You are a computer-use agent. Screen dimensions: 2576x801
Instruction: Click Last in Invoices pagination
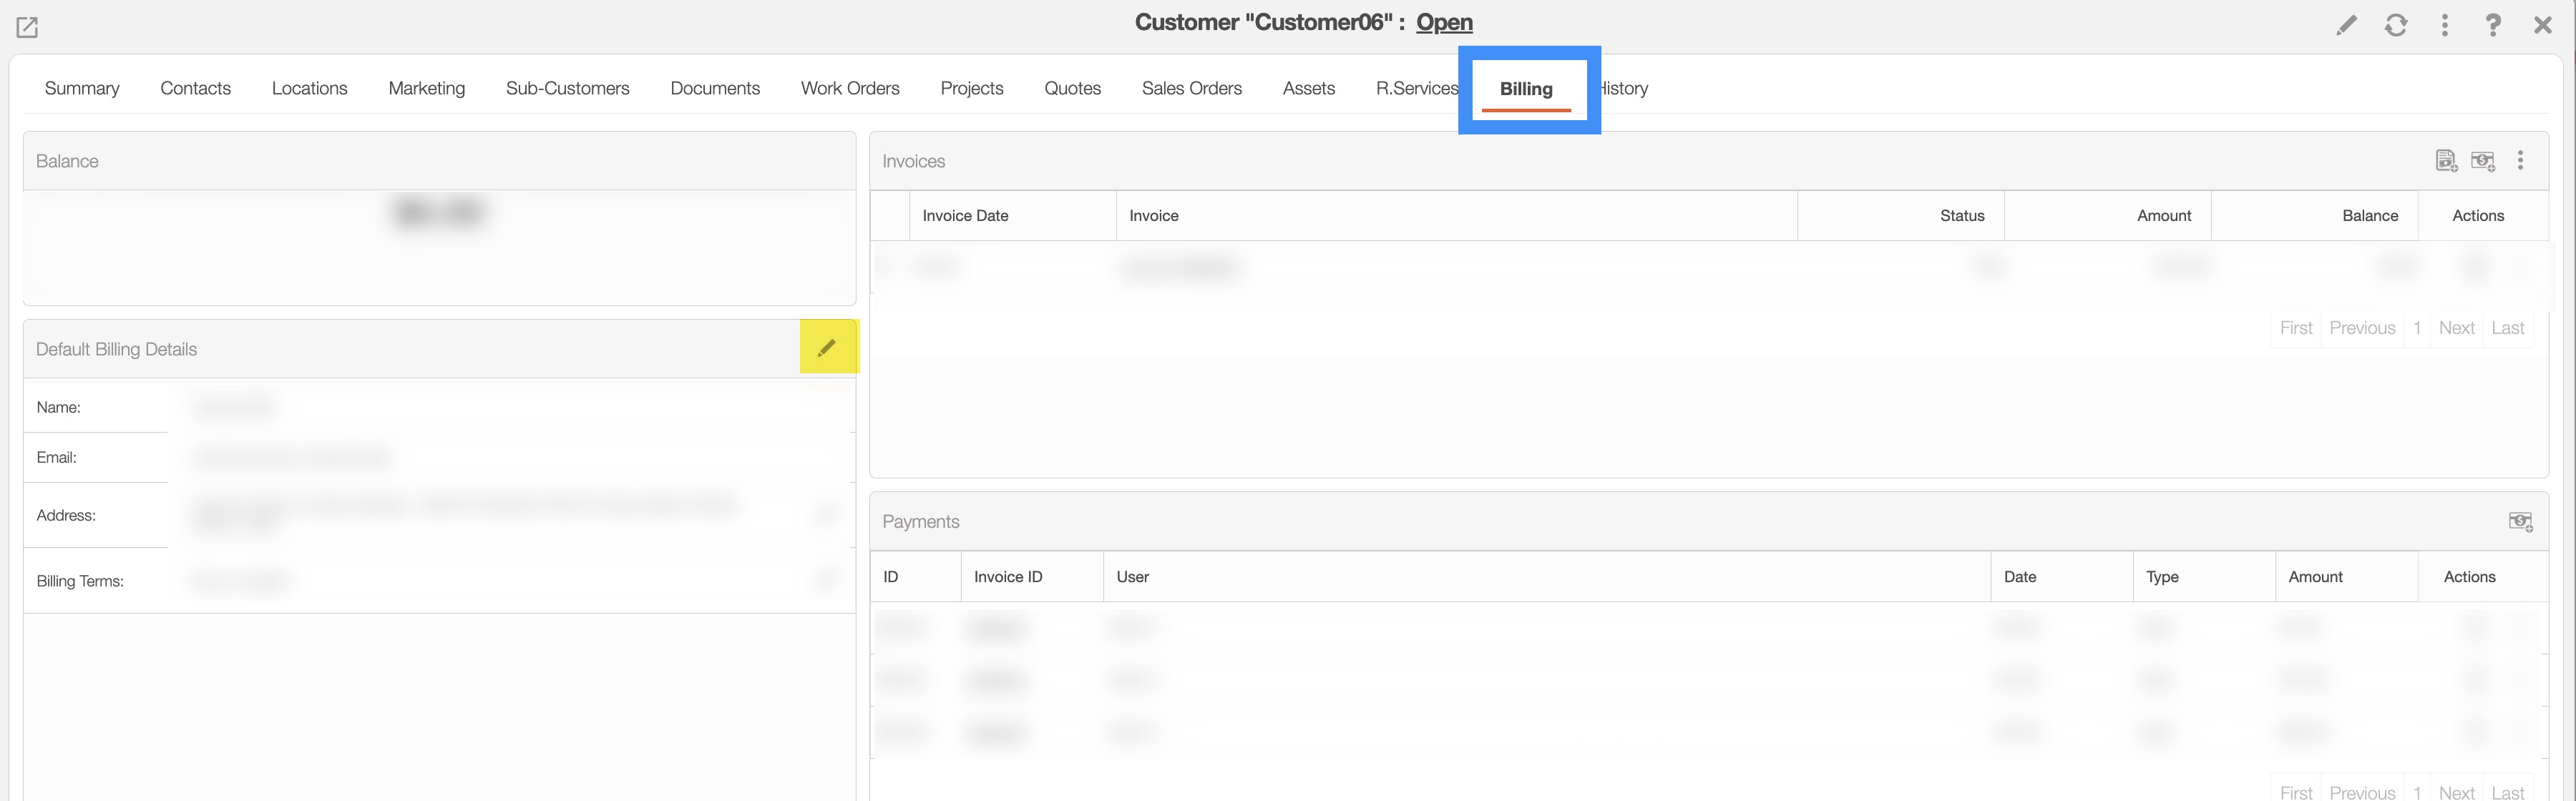click(x=2507, y=328)
